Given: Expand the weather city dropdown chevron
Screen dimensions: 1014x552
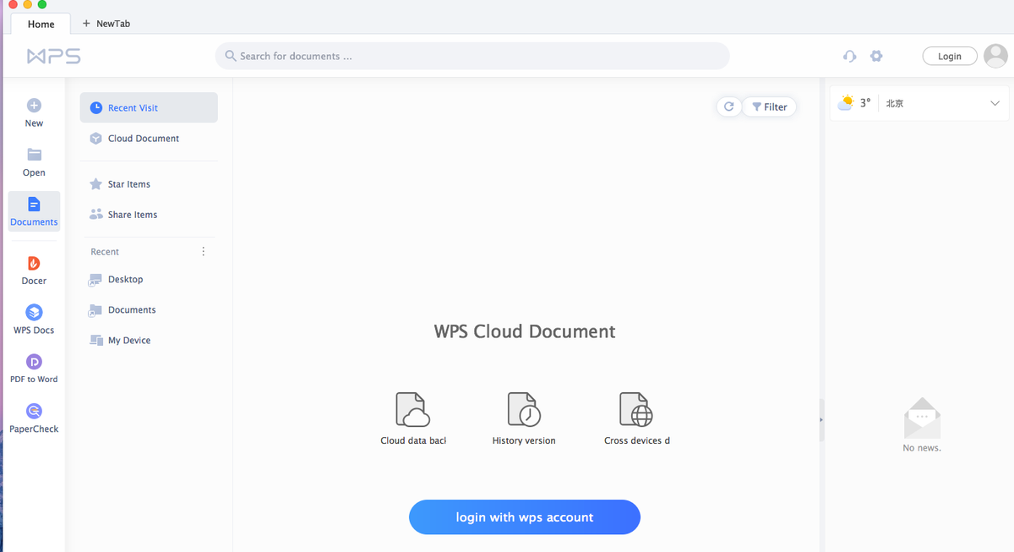Looking at the screenshot, I should [x=995, y=103].
